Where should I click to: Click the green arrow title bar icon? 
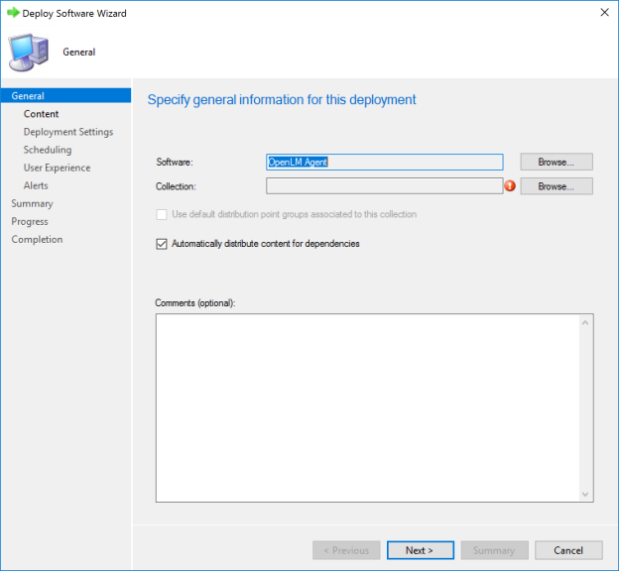coord(13,13)
